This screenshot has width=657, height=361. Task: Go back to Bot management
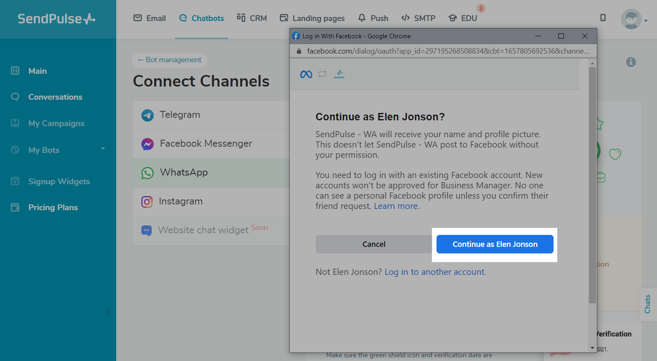[169, 60]
